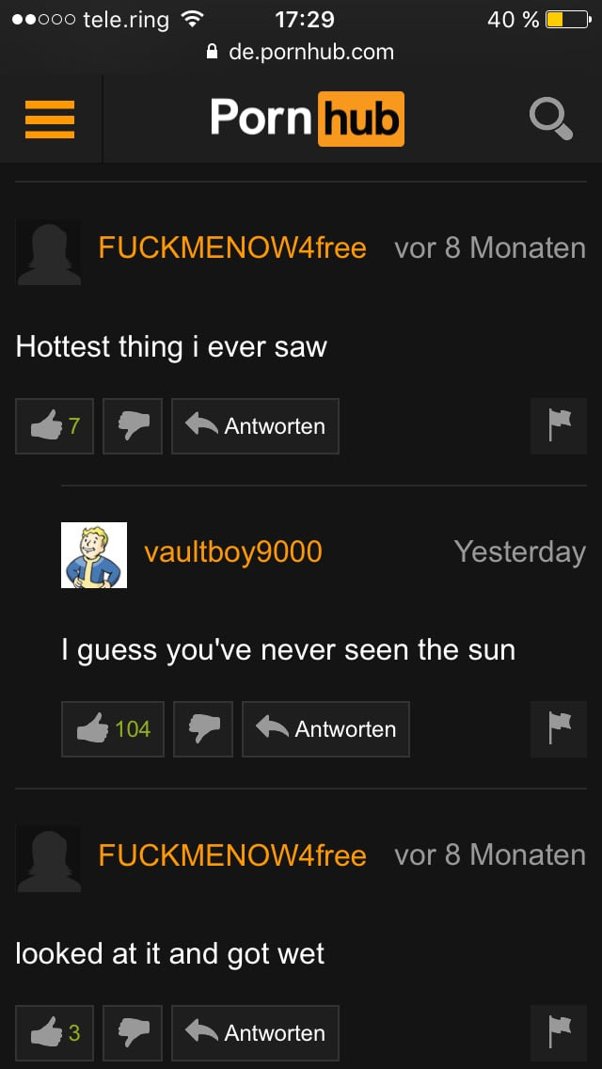The width and height of the screenshot is (602, 1069).
Task: Open vaultboy9000 username profile link
Action: tap(233, 551)
